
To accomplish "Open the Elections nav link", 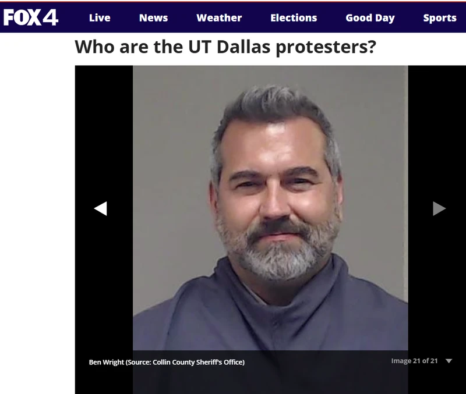I will (x=294, y=18).
